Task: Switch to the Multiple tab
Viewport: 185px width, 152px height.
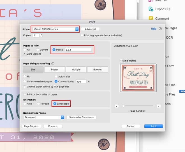Action: click(76, 69)
